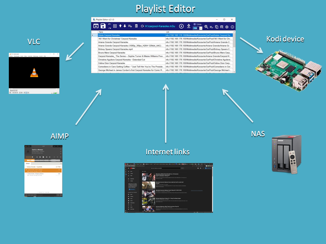Image resolution: width=326 pixels, height=244 pixels.
Task: Click the Link column header
Action: [x=168, y=32]
